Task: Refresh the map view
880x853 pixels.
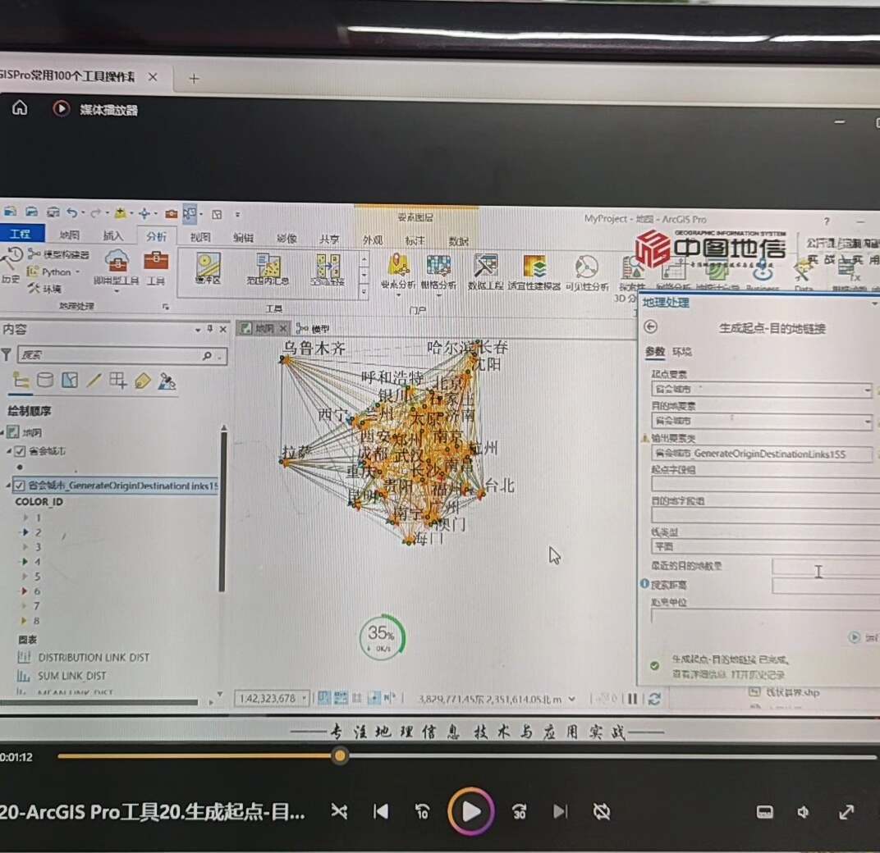Action: pos(653,699)
